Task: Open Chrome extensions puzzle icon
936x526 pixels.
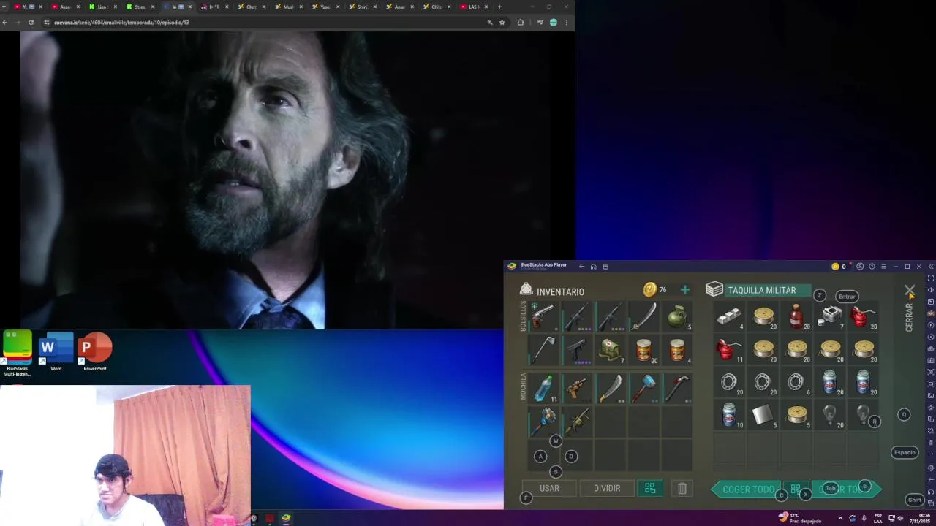Action: tap(521, 23)
